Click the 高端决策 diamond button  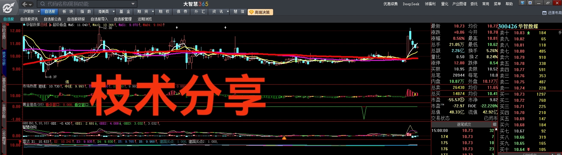pyautogui.click(x=260, y=12)
